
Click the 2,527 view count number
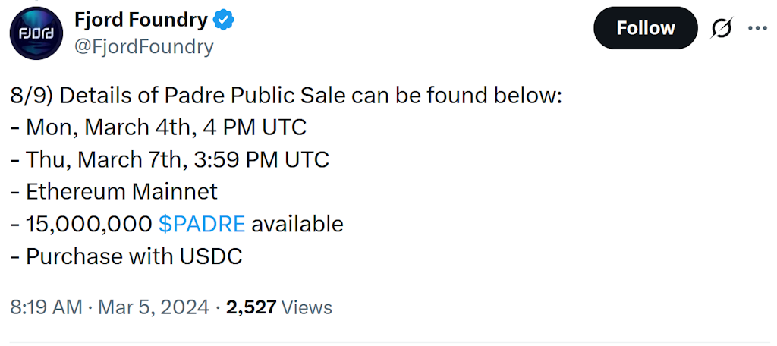tap(250, 307)
